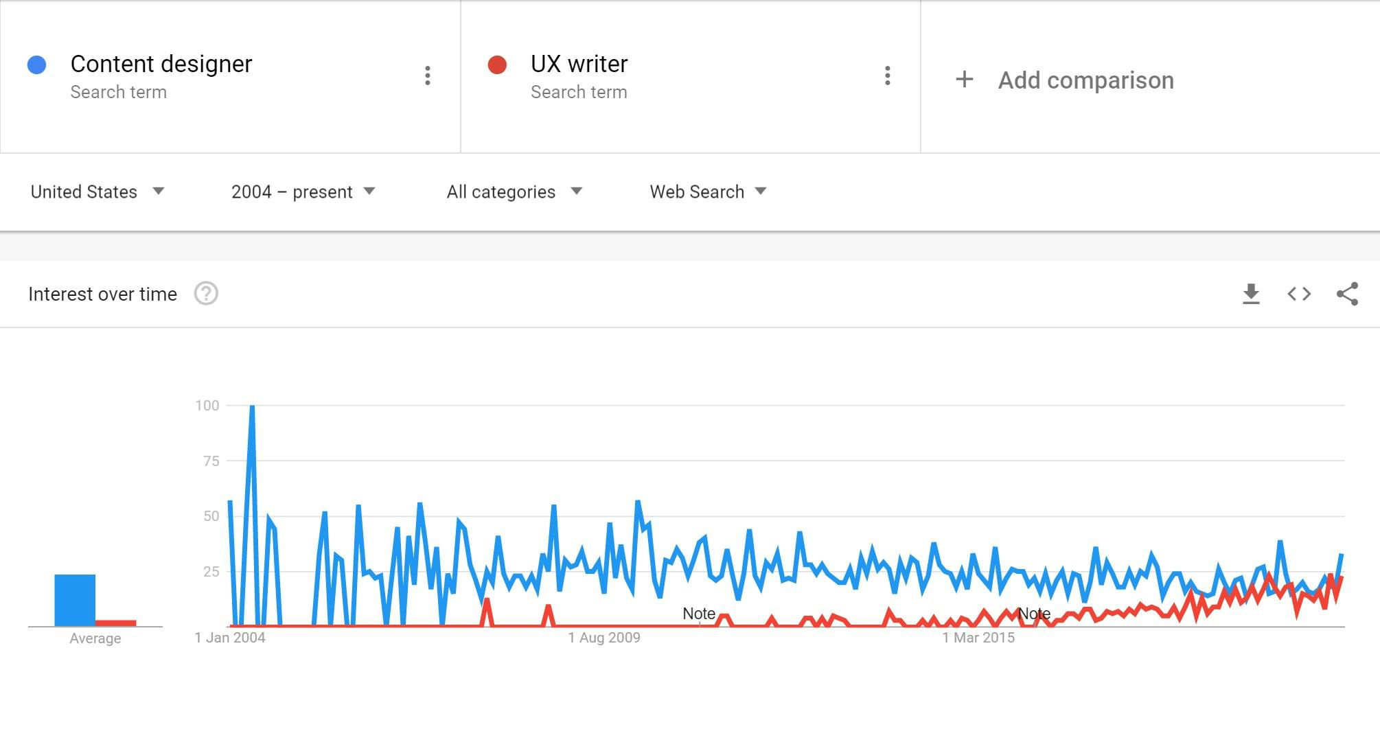Click the red Average bar for UX writer
The width and height of the screenshot is (1380, 729).
[x=117, y=622]
